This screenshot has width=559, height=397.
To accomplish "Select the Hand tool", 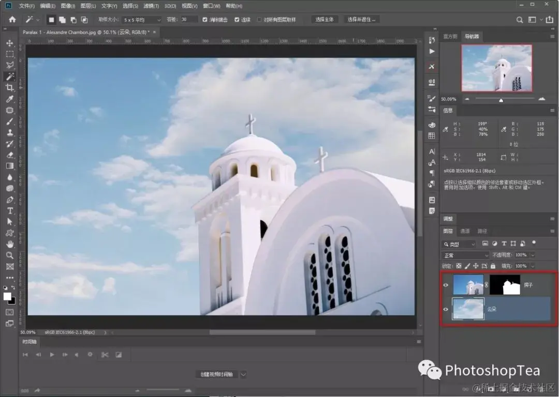I will pos(10,245).
